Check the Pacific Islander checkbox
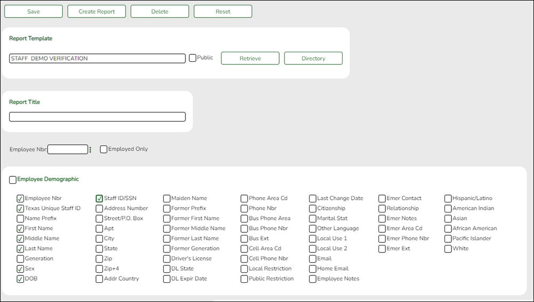This screenshot has height=302, width=534. (448, 239)
